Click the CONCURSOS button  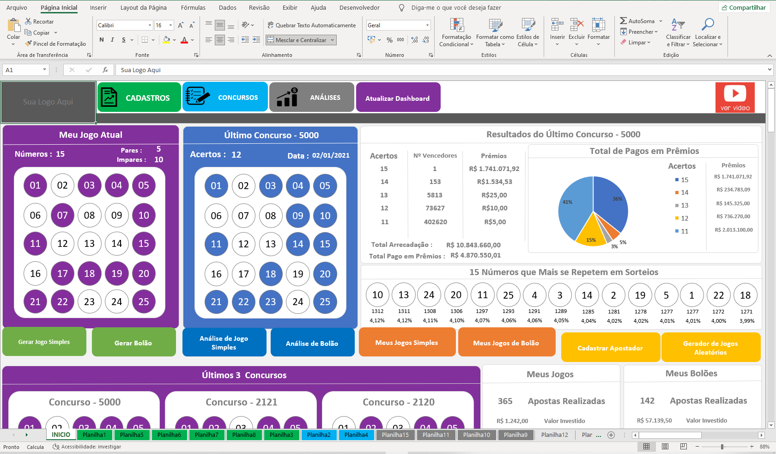[225, 97]
